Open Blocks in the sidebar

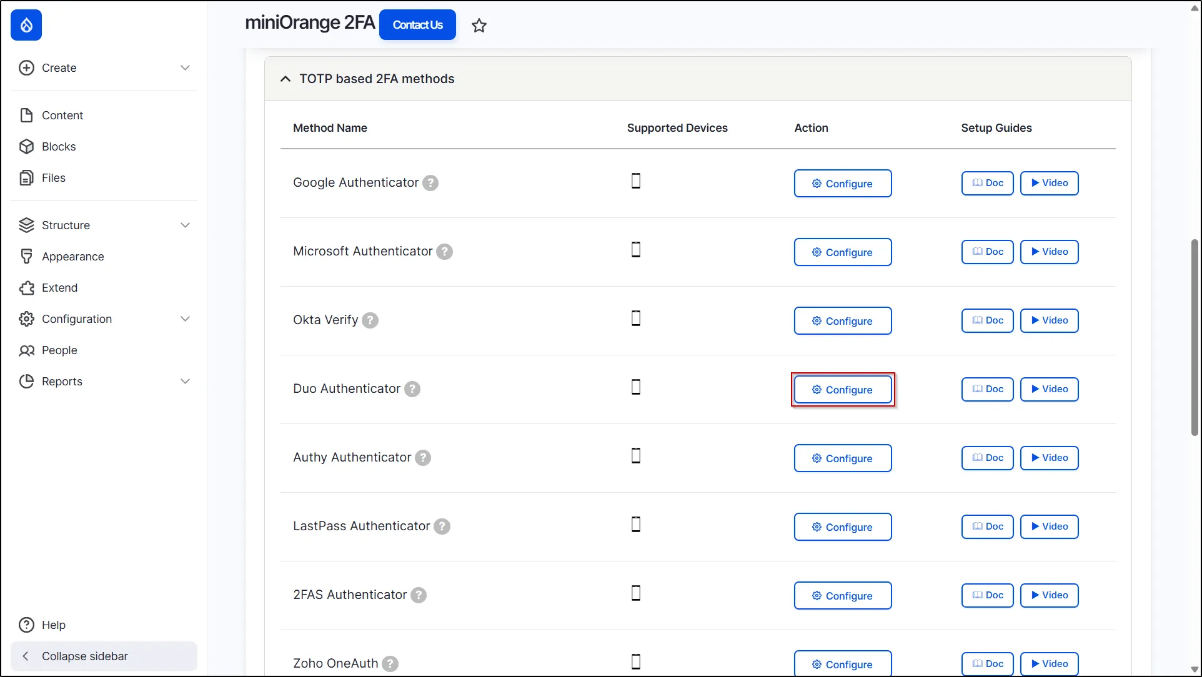click(x=104, y=147)
